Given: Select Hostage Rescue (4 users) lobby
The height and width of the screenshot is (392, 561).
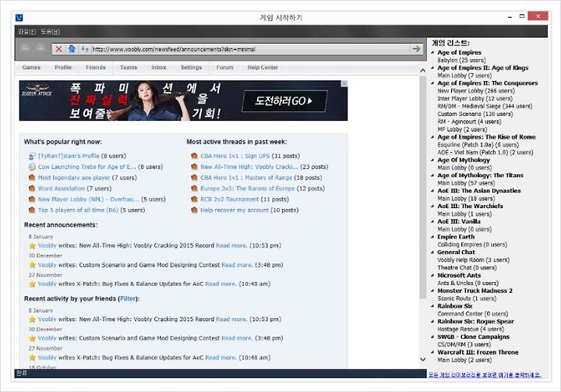Looking at the screenshot, I should (471, 330).
